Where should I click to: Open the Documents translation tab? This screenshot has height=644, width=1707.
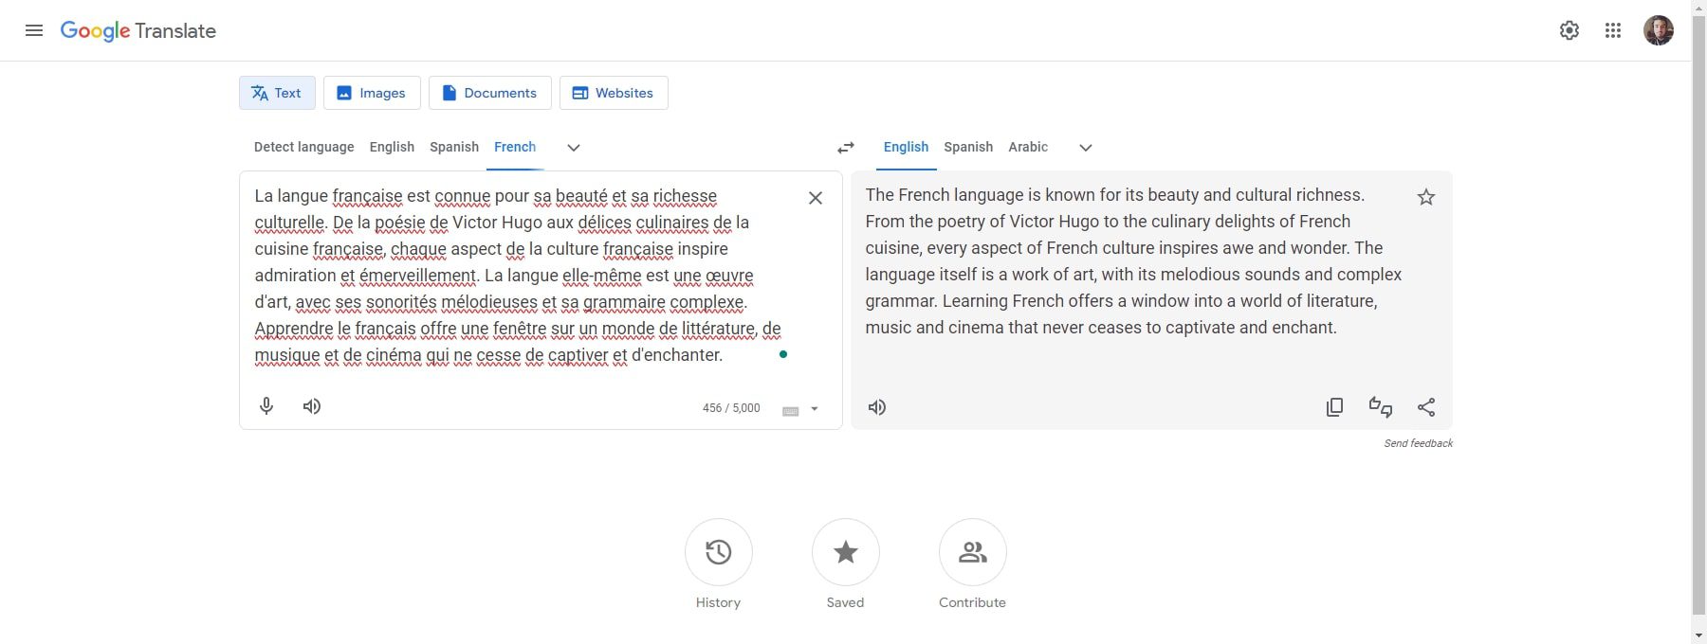pos(489,93)
